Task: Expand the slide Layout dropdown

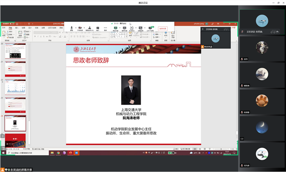Action: coord(27,31)
